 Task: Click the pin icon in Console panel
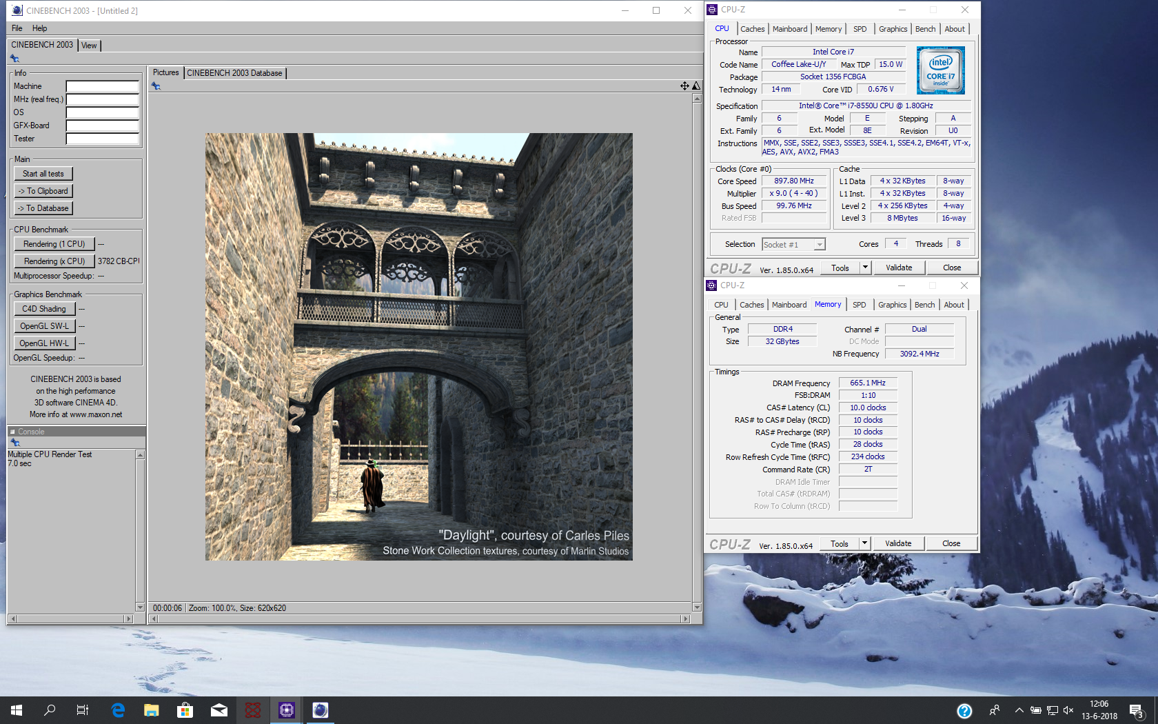pos(14,443)
